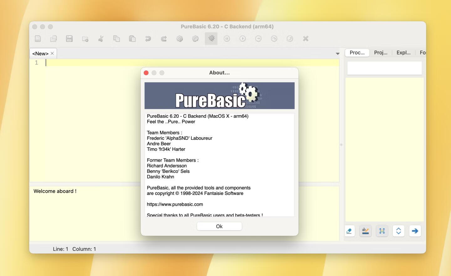The width and height of the screenshot is (451, 276).
Task: Click the 'Team Members :' heading
Action: (x=164, y=133)
